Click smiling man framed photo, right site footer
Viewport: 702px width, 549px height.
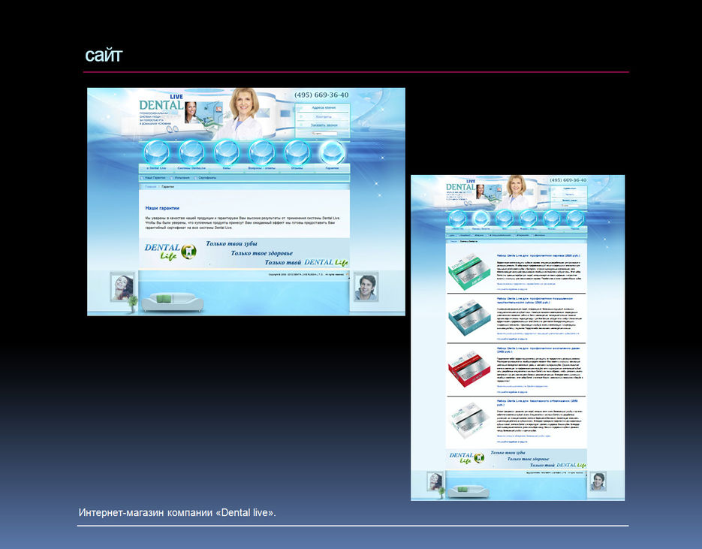coord(598,481)
